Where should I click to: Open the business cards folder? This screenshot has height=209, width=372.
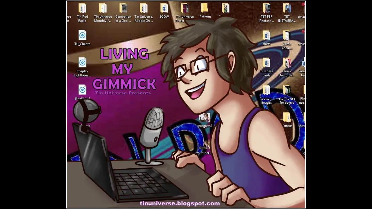click(x=267, y=67)
